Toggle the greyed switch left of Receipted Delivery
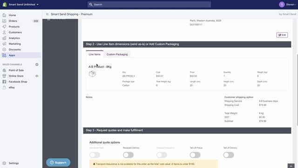Screen dimensions: 298x168 coord(95,155)
